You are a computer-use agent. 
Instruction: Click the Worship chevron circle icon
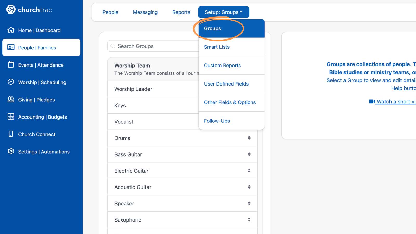point(11,82)
